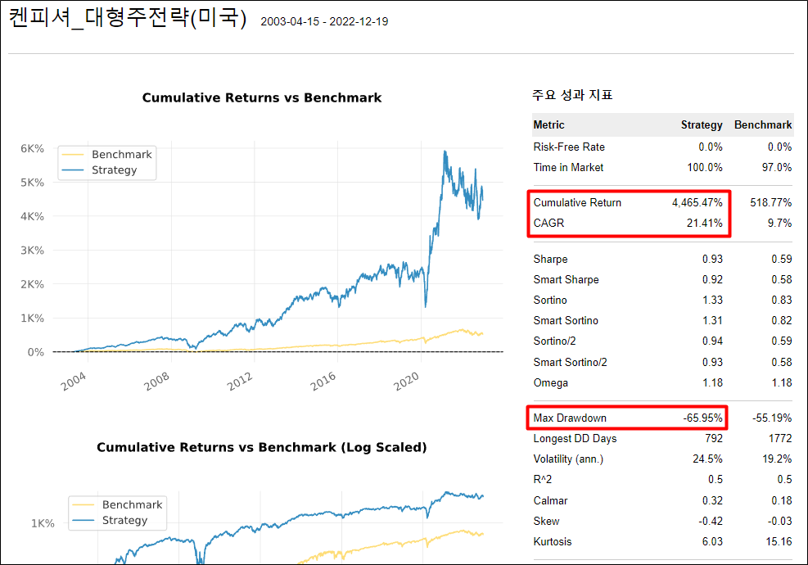Click the 2004 x-axis label
The height and width of the screenshot is (565, 808).
pyautogui.click(x=74, y=382)
